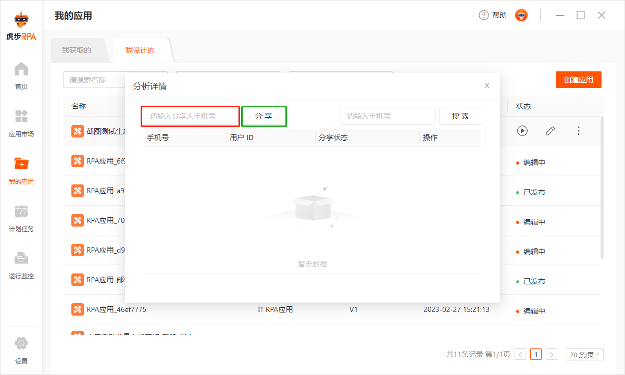
Task: Click 共11条记录 第1/1页 text
Action: pyautogui.click(x=478, y=355)
